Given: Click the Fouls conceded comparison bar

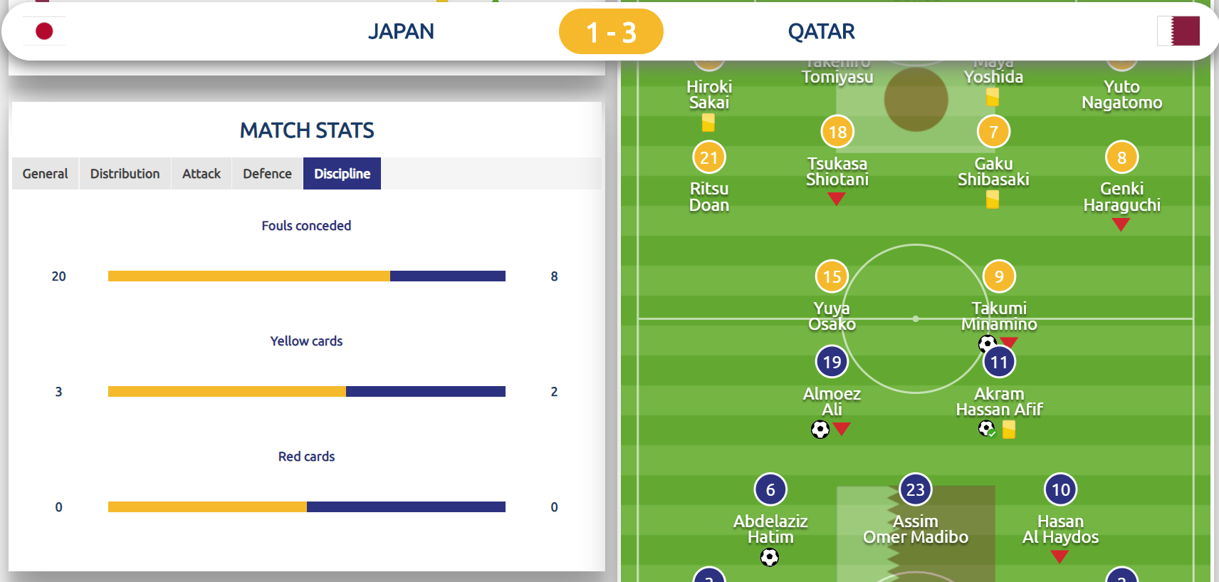Looking at the screenshot, I should click(306, 276).
